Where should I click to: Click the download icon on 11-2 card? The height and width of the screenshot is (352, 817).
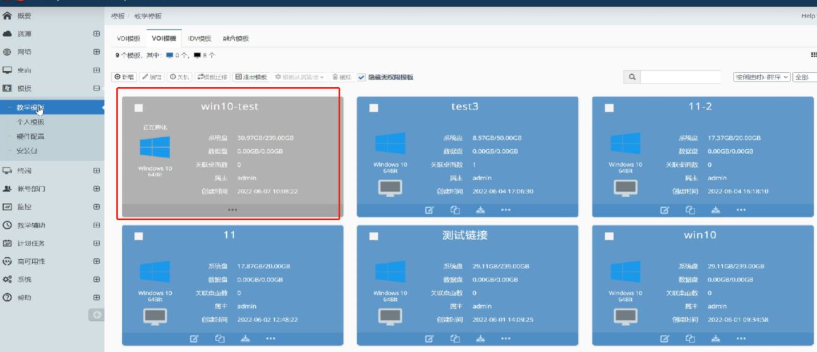pos(715,210)
